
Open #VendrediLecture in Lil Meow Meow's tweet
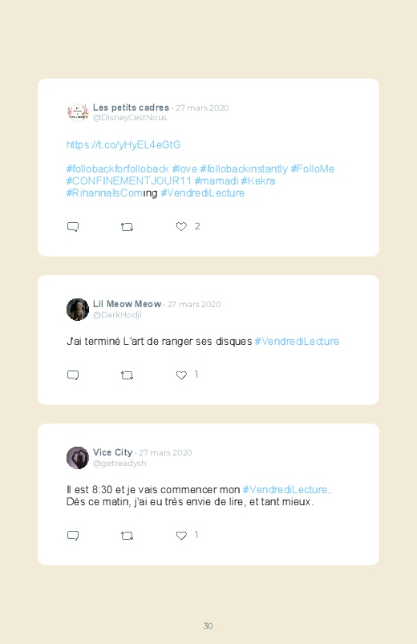[x=297, y=342]
